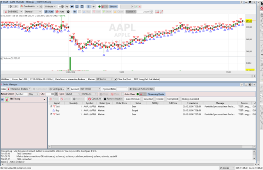Open the 1 Minute timeframe dropdown
263x170 pixels.
[x=50, y=7]
